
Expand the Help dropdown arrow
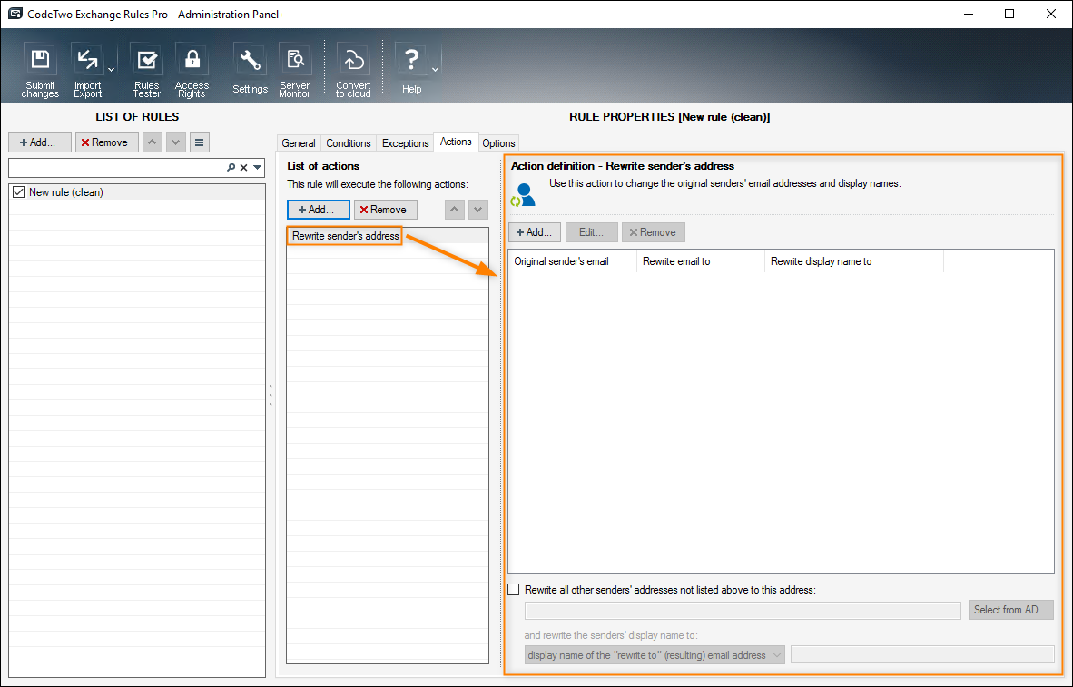click(435, 70)
